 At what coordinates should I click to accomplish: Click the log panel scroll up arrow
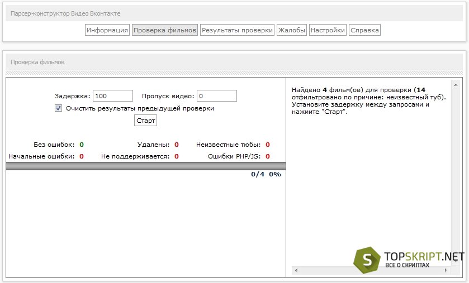pyautogui.click(x=455, y=85)
